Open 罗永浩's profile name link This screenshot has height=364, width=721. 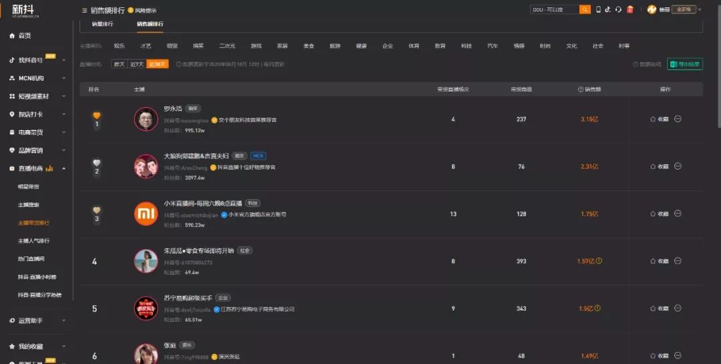173,109
